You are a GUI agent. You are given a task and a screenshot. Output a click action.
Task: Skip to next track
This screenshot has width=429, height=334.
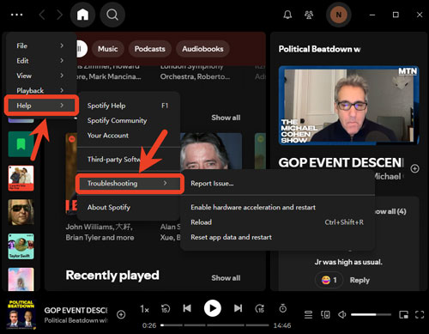[238, 308]
